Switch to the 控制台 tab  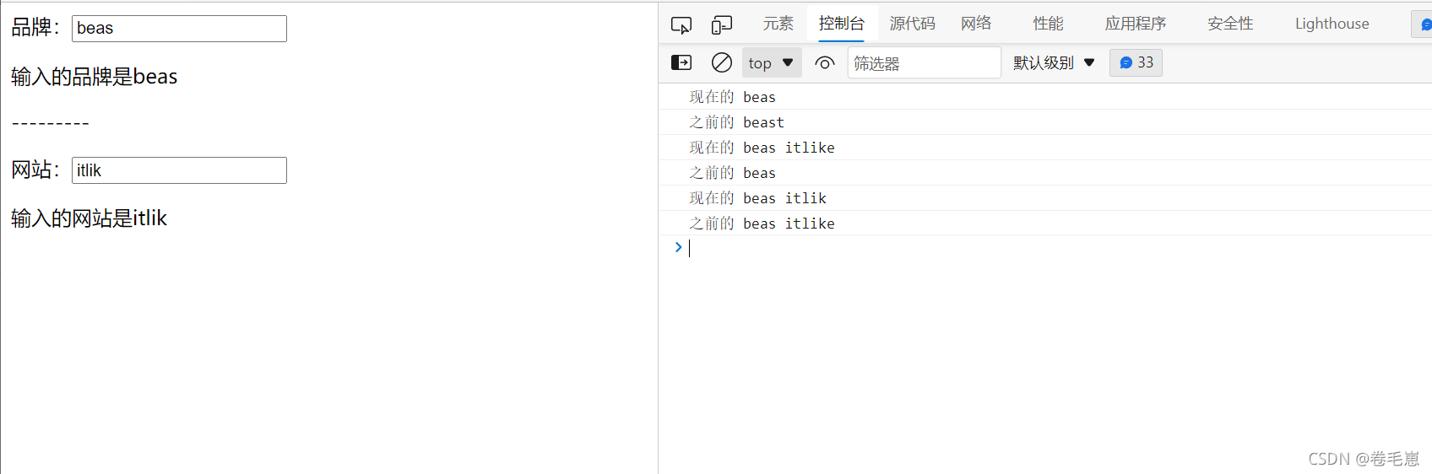coord(842,24)
